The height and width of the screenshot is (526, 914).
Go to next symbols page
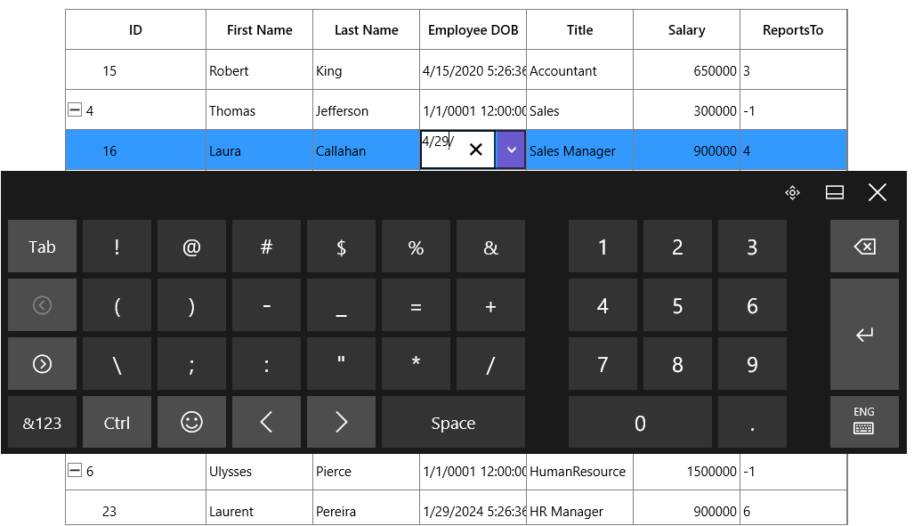42,364
